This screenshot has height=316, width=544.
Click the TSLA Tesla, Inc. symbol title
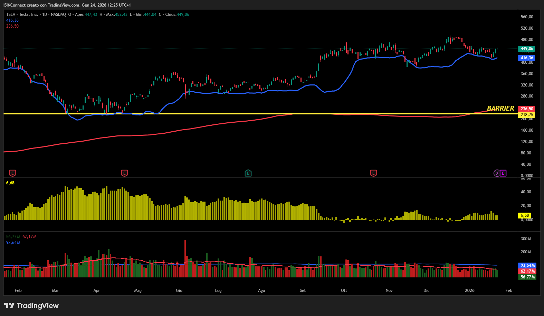(x=22, y=14)
